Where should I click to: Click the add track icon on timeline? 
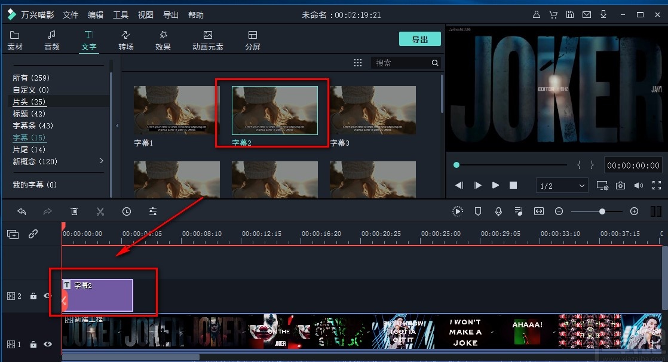tap(13, 234)
